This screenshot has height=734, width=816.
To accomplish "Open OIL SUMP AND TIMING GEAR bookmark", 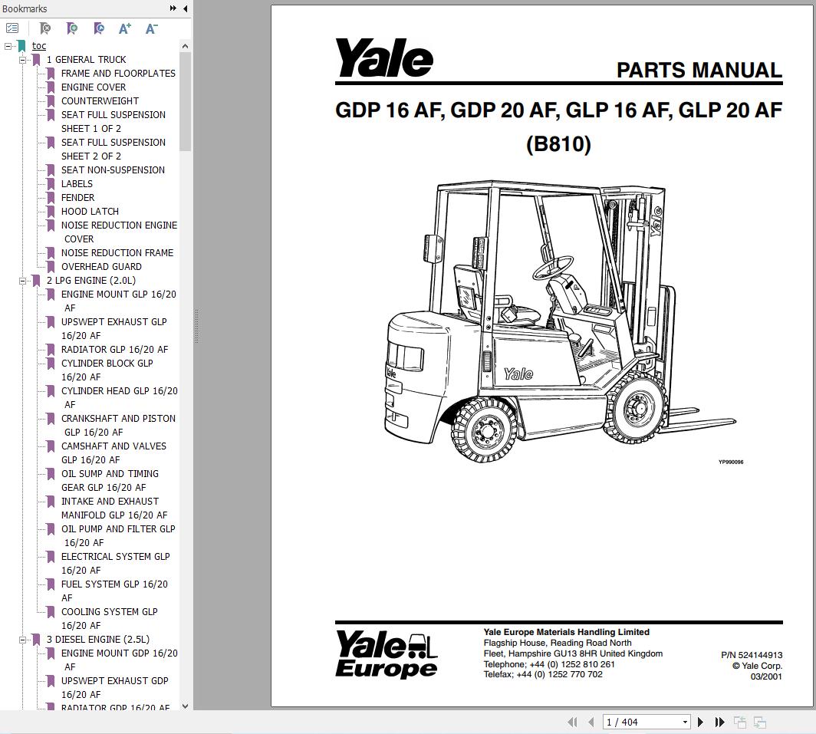I will tap(110, 480).
